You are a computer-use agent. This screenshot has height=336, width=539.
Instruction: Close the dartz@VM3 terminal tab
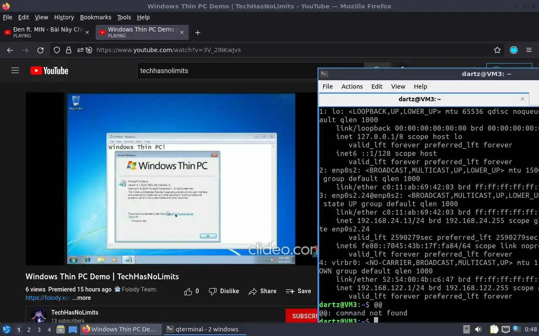tap(523, 99)
